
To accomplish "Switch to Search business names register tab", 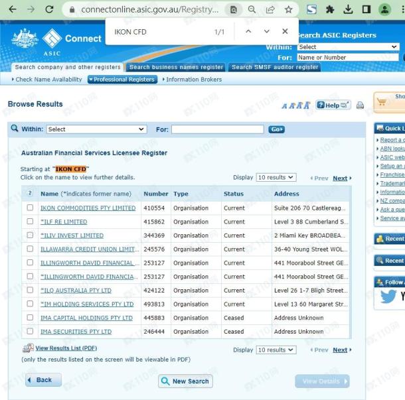I will point(176,67).
